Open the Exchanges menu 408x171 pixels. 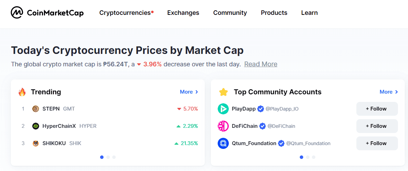click(x=183, y=13)
